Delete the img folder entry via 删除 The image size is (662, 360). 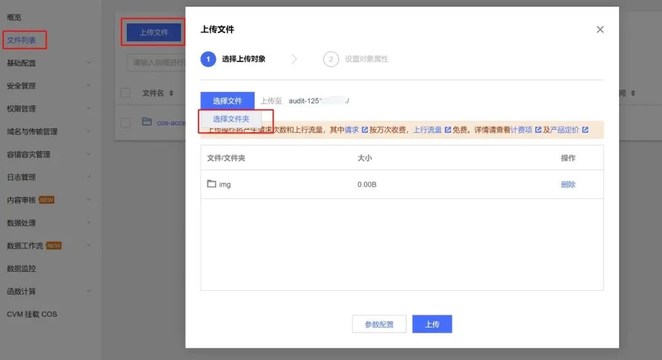[x=568, y=184]
